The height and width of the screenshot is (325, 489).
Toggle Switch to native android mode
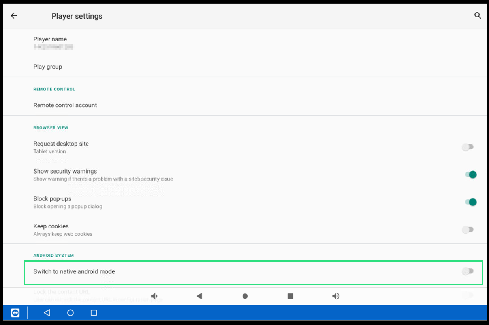[468, 271]
